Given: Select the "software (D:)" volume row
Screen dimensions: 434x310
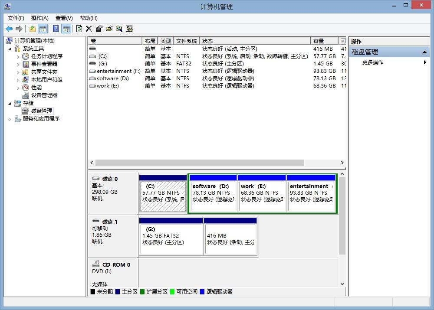Looking at the screenshot, I should (217, 78).
